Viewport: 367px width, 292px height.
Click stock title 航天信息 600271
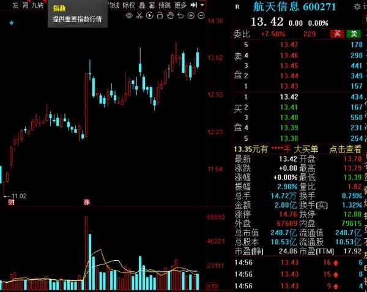point(295,7)
